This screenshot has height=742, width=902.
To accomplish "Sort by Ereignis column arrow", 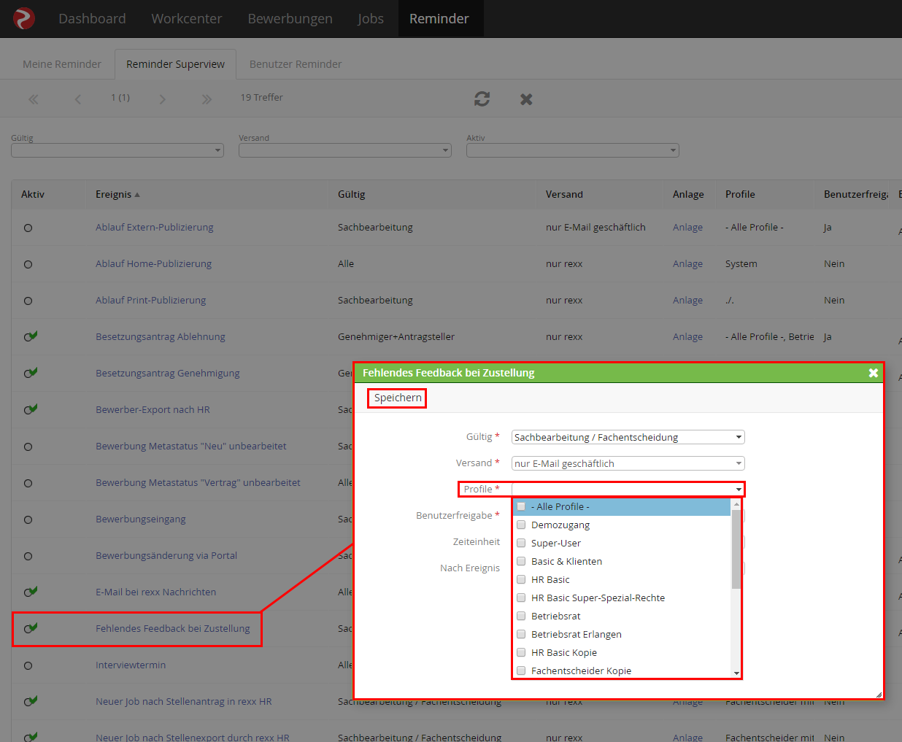I will (137, 195).
